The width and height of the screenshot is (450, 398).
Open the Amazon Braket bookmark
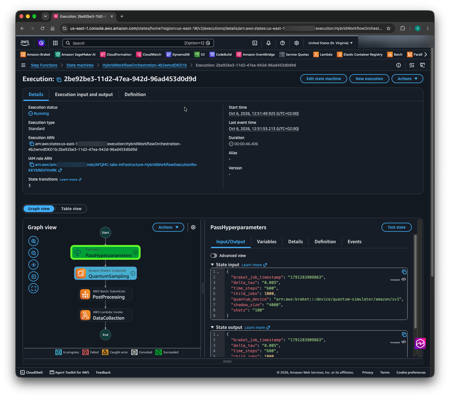point(35,54)
